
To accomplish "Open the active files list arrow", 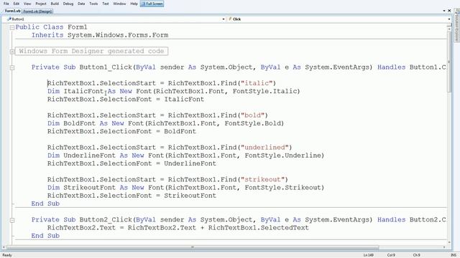I will tap(444, 11).
